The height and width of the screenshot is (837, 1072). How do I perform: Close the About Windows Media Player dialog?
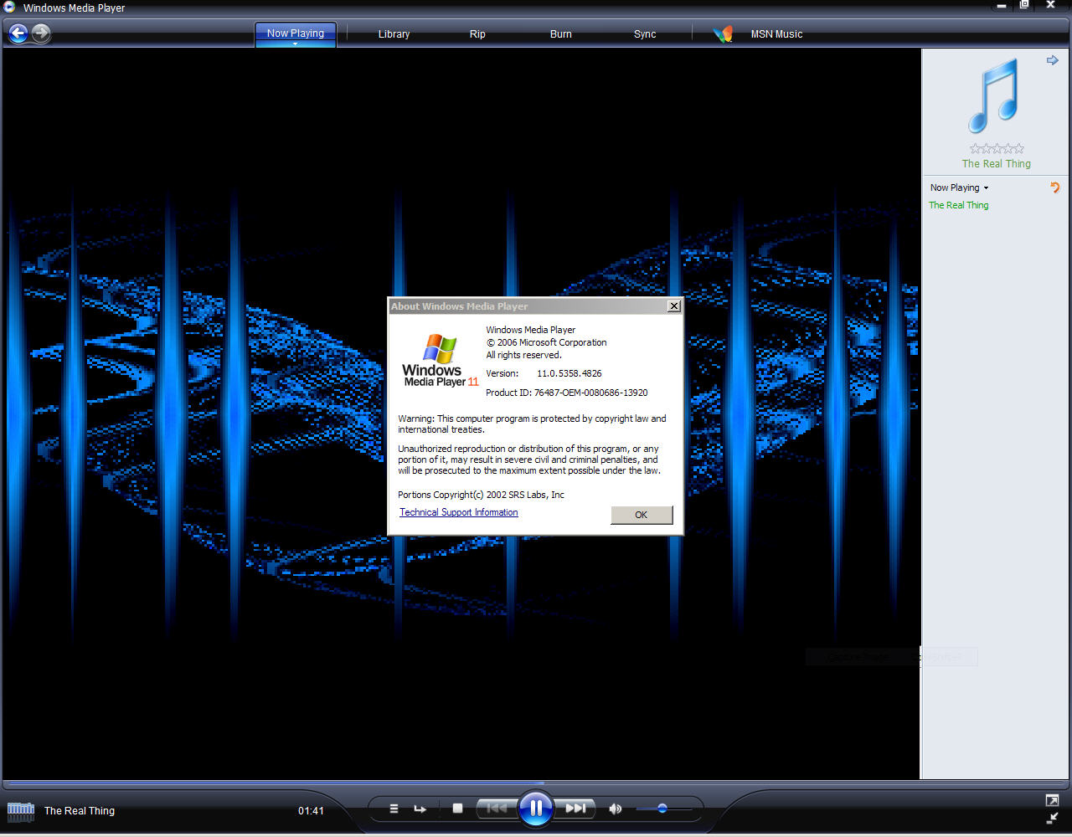[674, 306]
